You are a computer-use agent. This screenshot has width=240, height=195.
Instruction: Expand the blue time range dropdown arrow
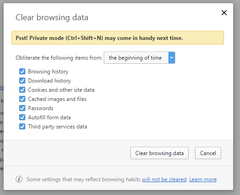[x=172, y=58]
